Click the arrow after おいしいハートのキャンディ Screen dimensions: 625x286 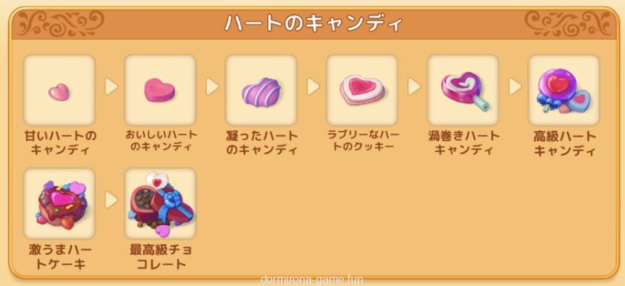point(212,86)
